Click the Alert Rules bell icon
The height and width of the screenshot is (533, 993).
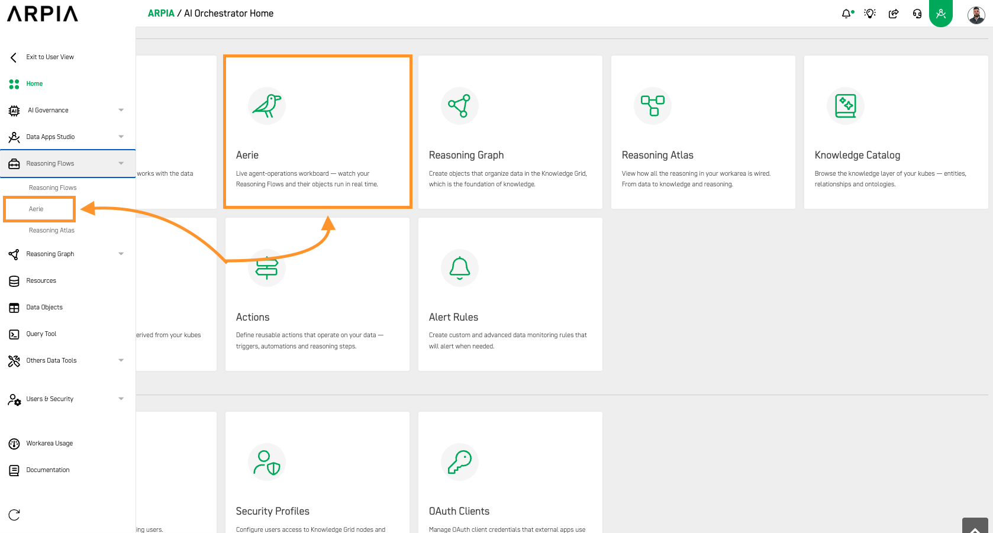[460, 268]
